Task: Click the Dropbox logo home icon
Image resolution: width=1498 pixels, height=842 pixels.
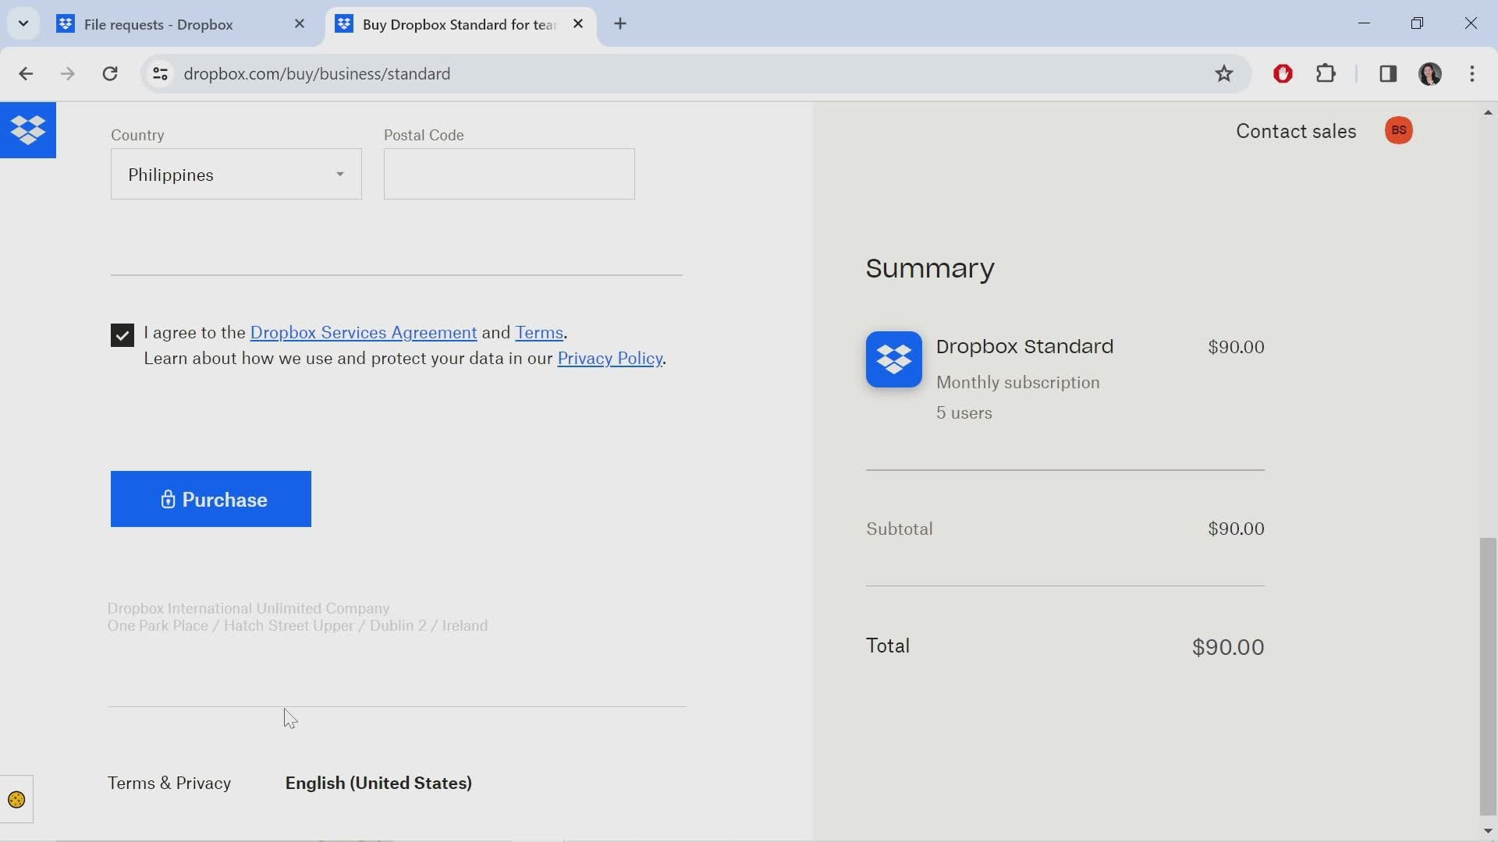Action: point(28,130)
